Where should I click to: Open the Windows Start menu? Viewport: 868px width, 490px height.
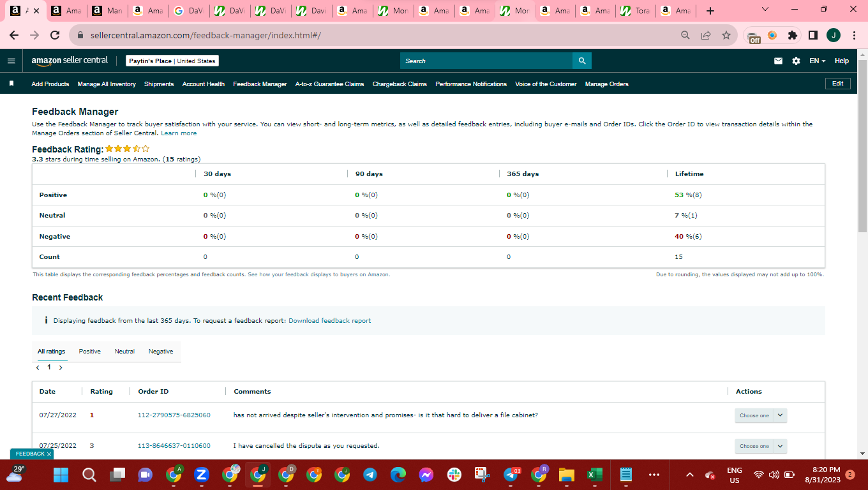coord(61,475)
